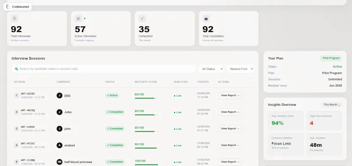Click the Pilot Program badge
352x166 pixels.
[331, 58]
